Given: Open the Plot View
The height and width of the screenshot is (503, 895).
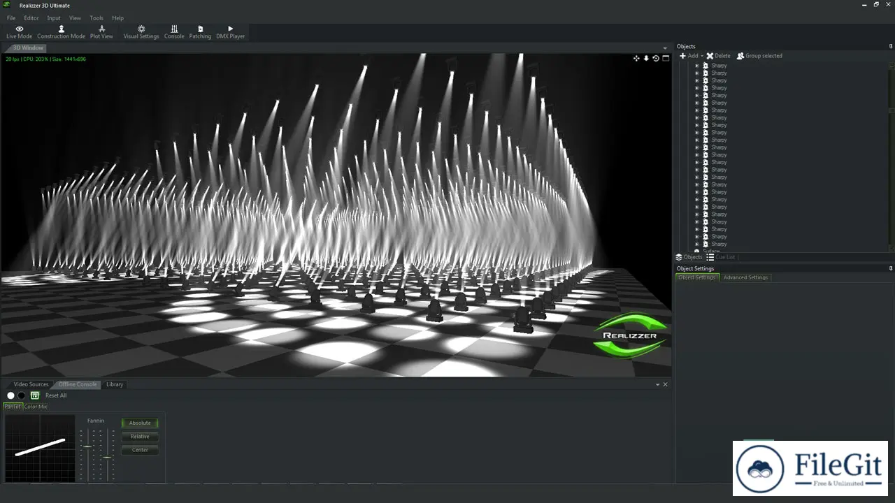Looking at the screenshot, I should pyautogui.click(x=101, y=32).
